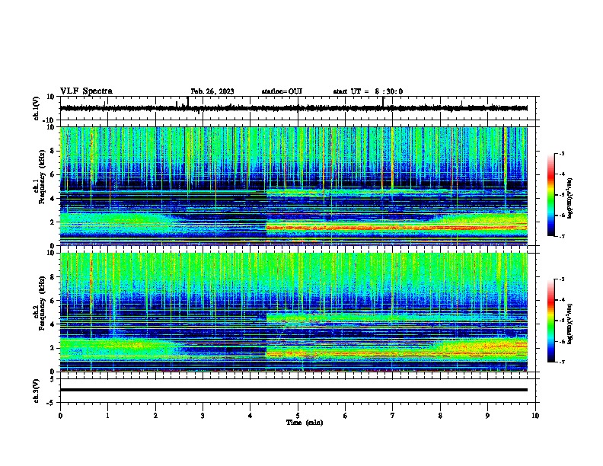Click time axis tick label "5"
This screenshot has width=603, height=466.
point(298,416)
